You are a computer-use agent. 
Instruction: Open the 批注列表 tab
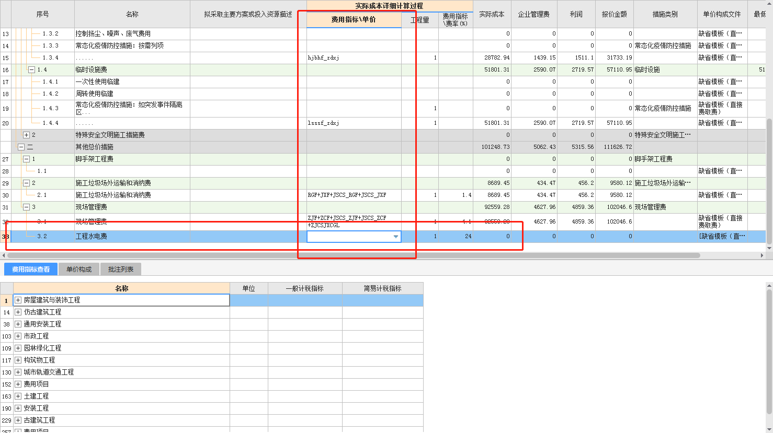[x=121, y=270]
